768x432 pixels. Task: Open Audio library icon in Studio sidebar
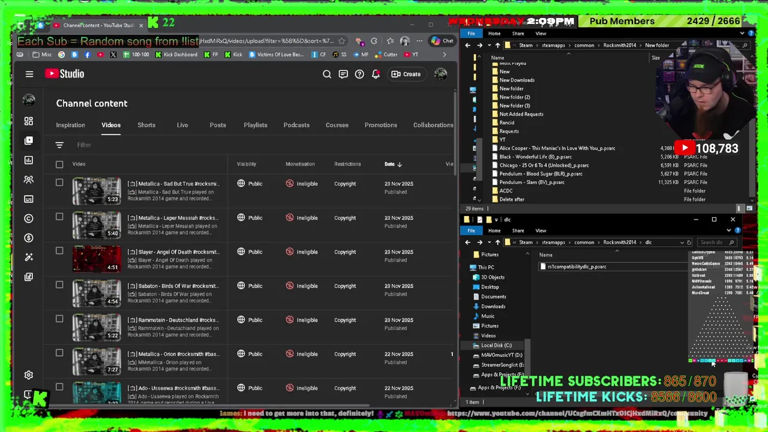pos(29,277)
